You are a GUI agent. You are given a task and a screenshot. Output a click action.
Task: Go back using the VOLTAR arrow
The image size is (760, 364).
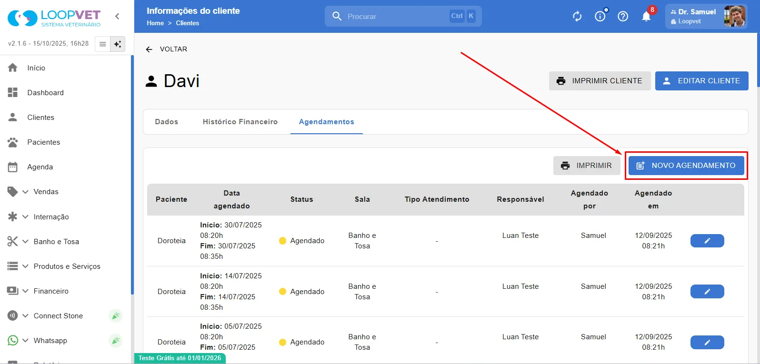pyautogui.click(x=166, y=49)
